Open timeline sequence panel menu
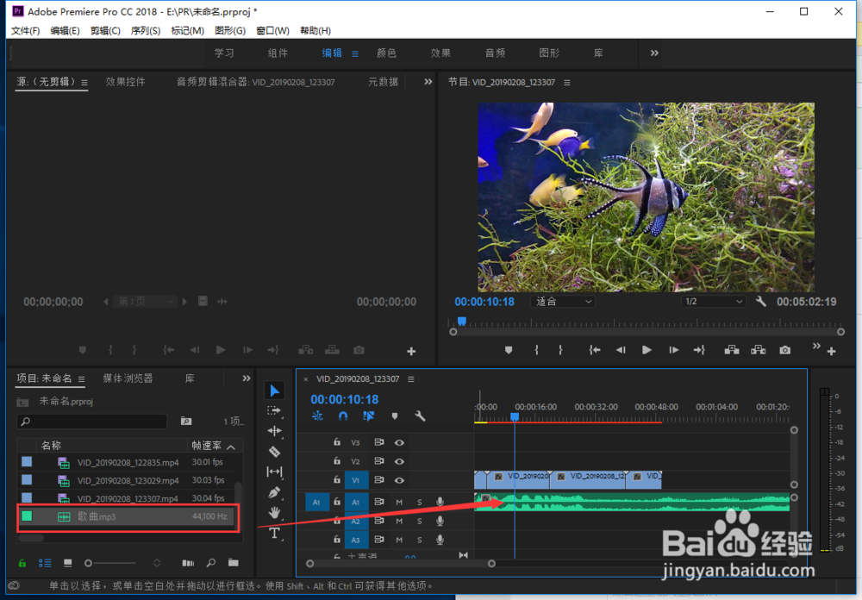Image resolution: width=862 pixels, height=600 pixels. pos(410,379)
